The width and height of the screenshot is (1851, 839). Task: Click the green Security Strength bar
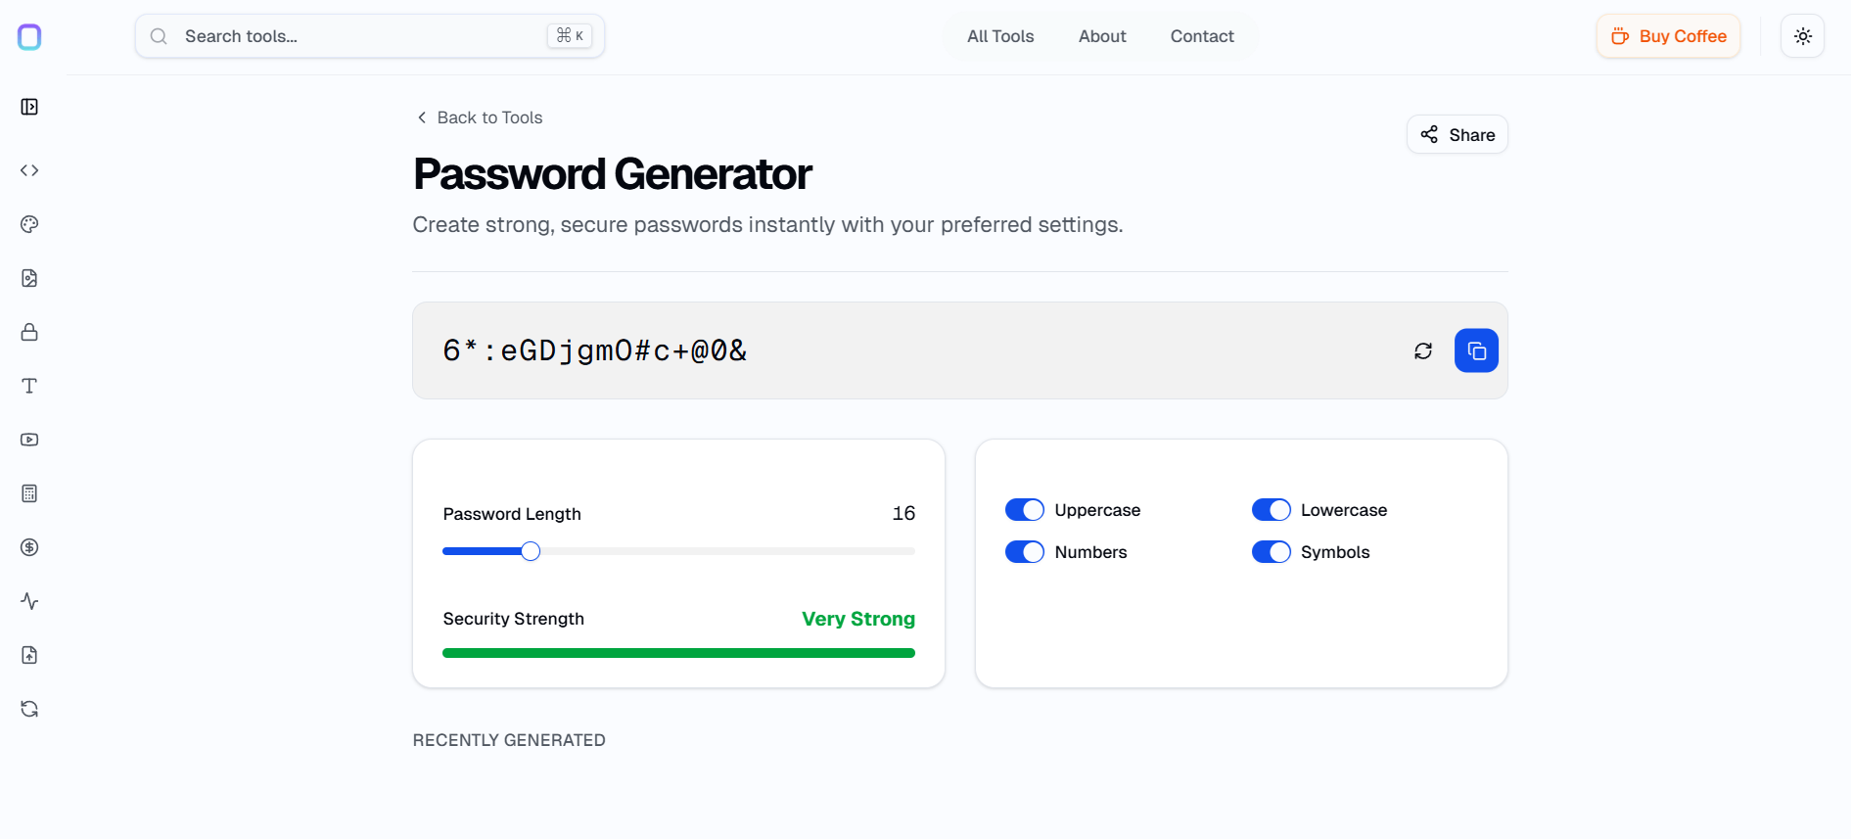pyautogui.click(x=678, y=653)
